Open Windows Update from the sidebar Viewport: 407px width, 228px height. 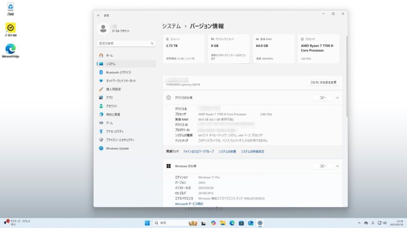117,148
